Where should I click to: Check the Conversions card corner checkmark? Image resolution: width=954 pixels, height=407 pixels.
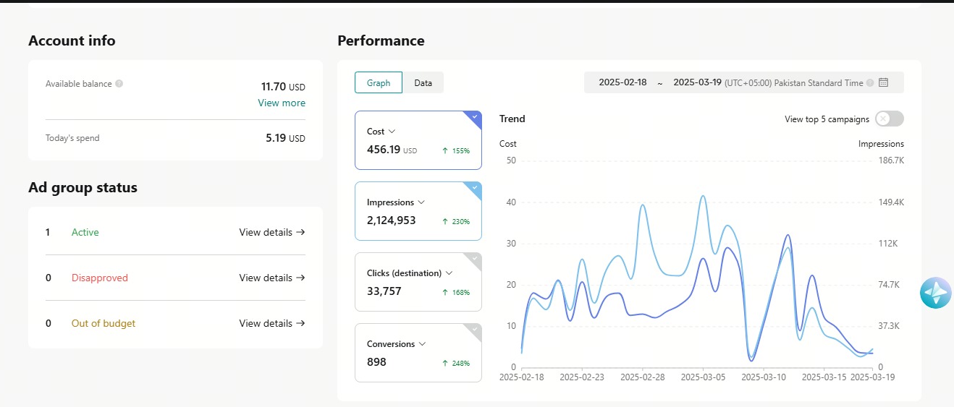pos(474,330)
